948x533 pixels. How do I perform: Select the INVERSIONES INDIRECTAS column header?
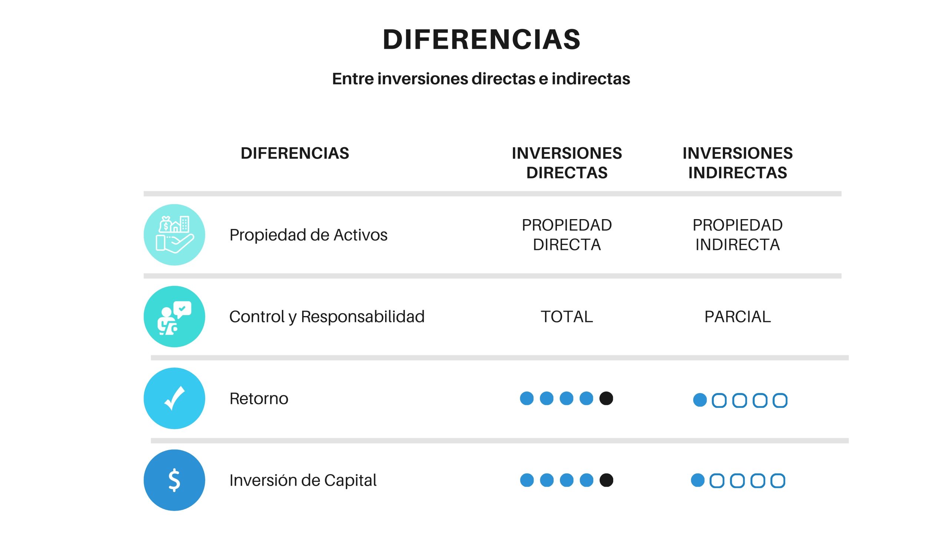coord(738,163)
